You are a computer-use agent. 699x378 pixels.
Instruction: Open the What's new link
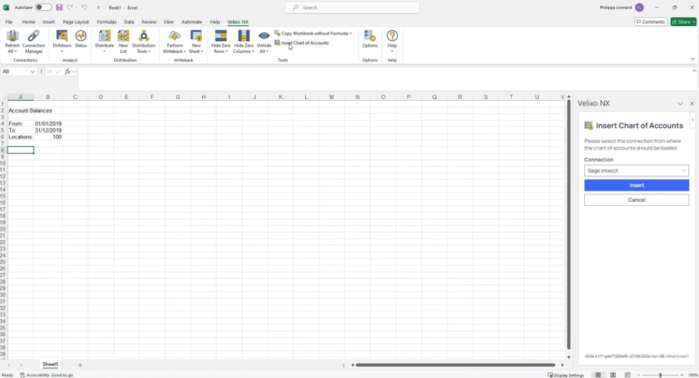[677, 356]
